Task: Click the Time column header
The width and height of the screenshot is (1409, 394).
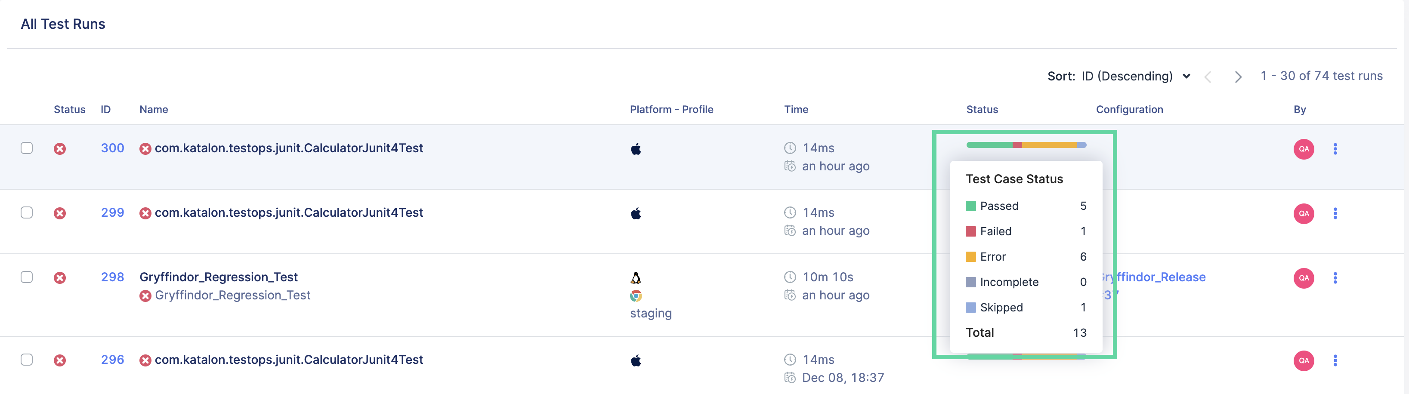Action: [796, 109]
